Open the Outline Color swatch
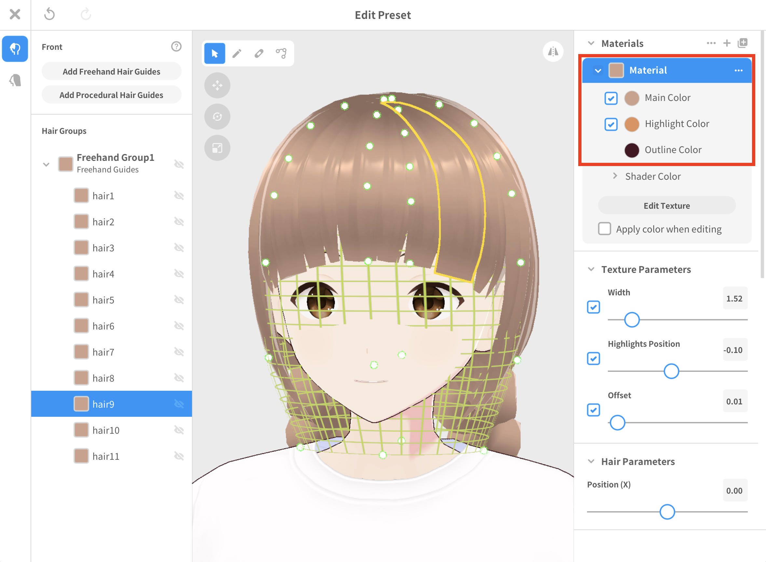766x562 pixels. pyautogui.click(x=632, y=150)
